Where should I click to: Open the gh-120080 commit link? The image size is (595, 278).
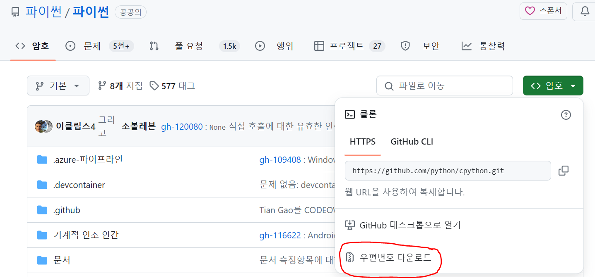click(x=182, y=126)
